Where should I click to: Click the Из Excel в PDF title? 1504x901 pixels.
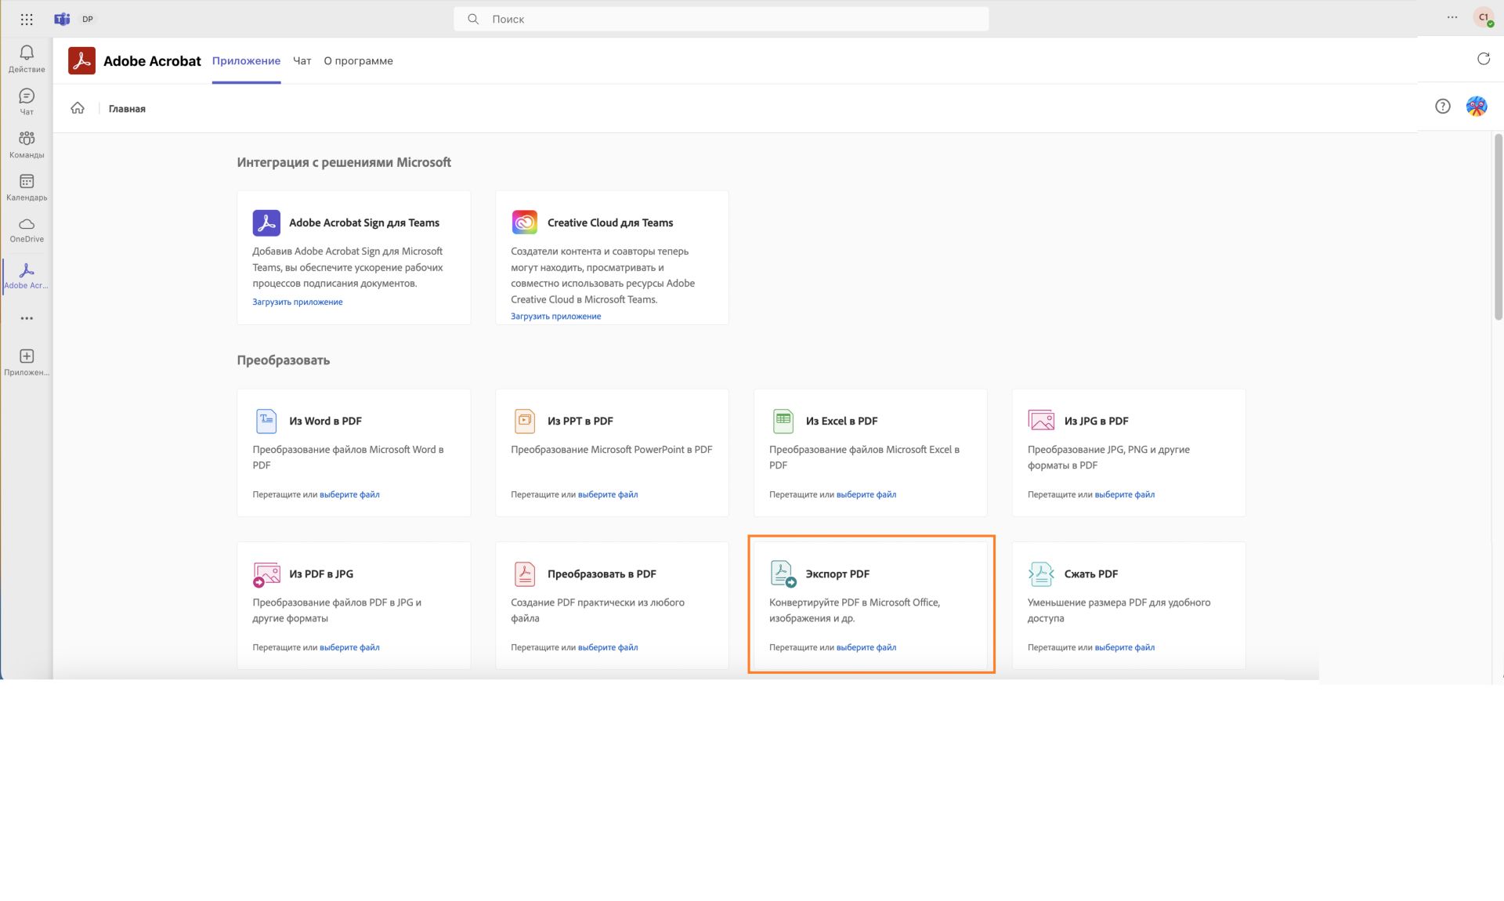click(841, 422)
